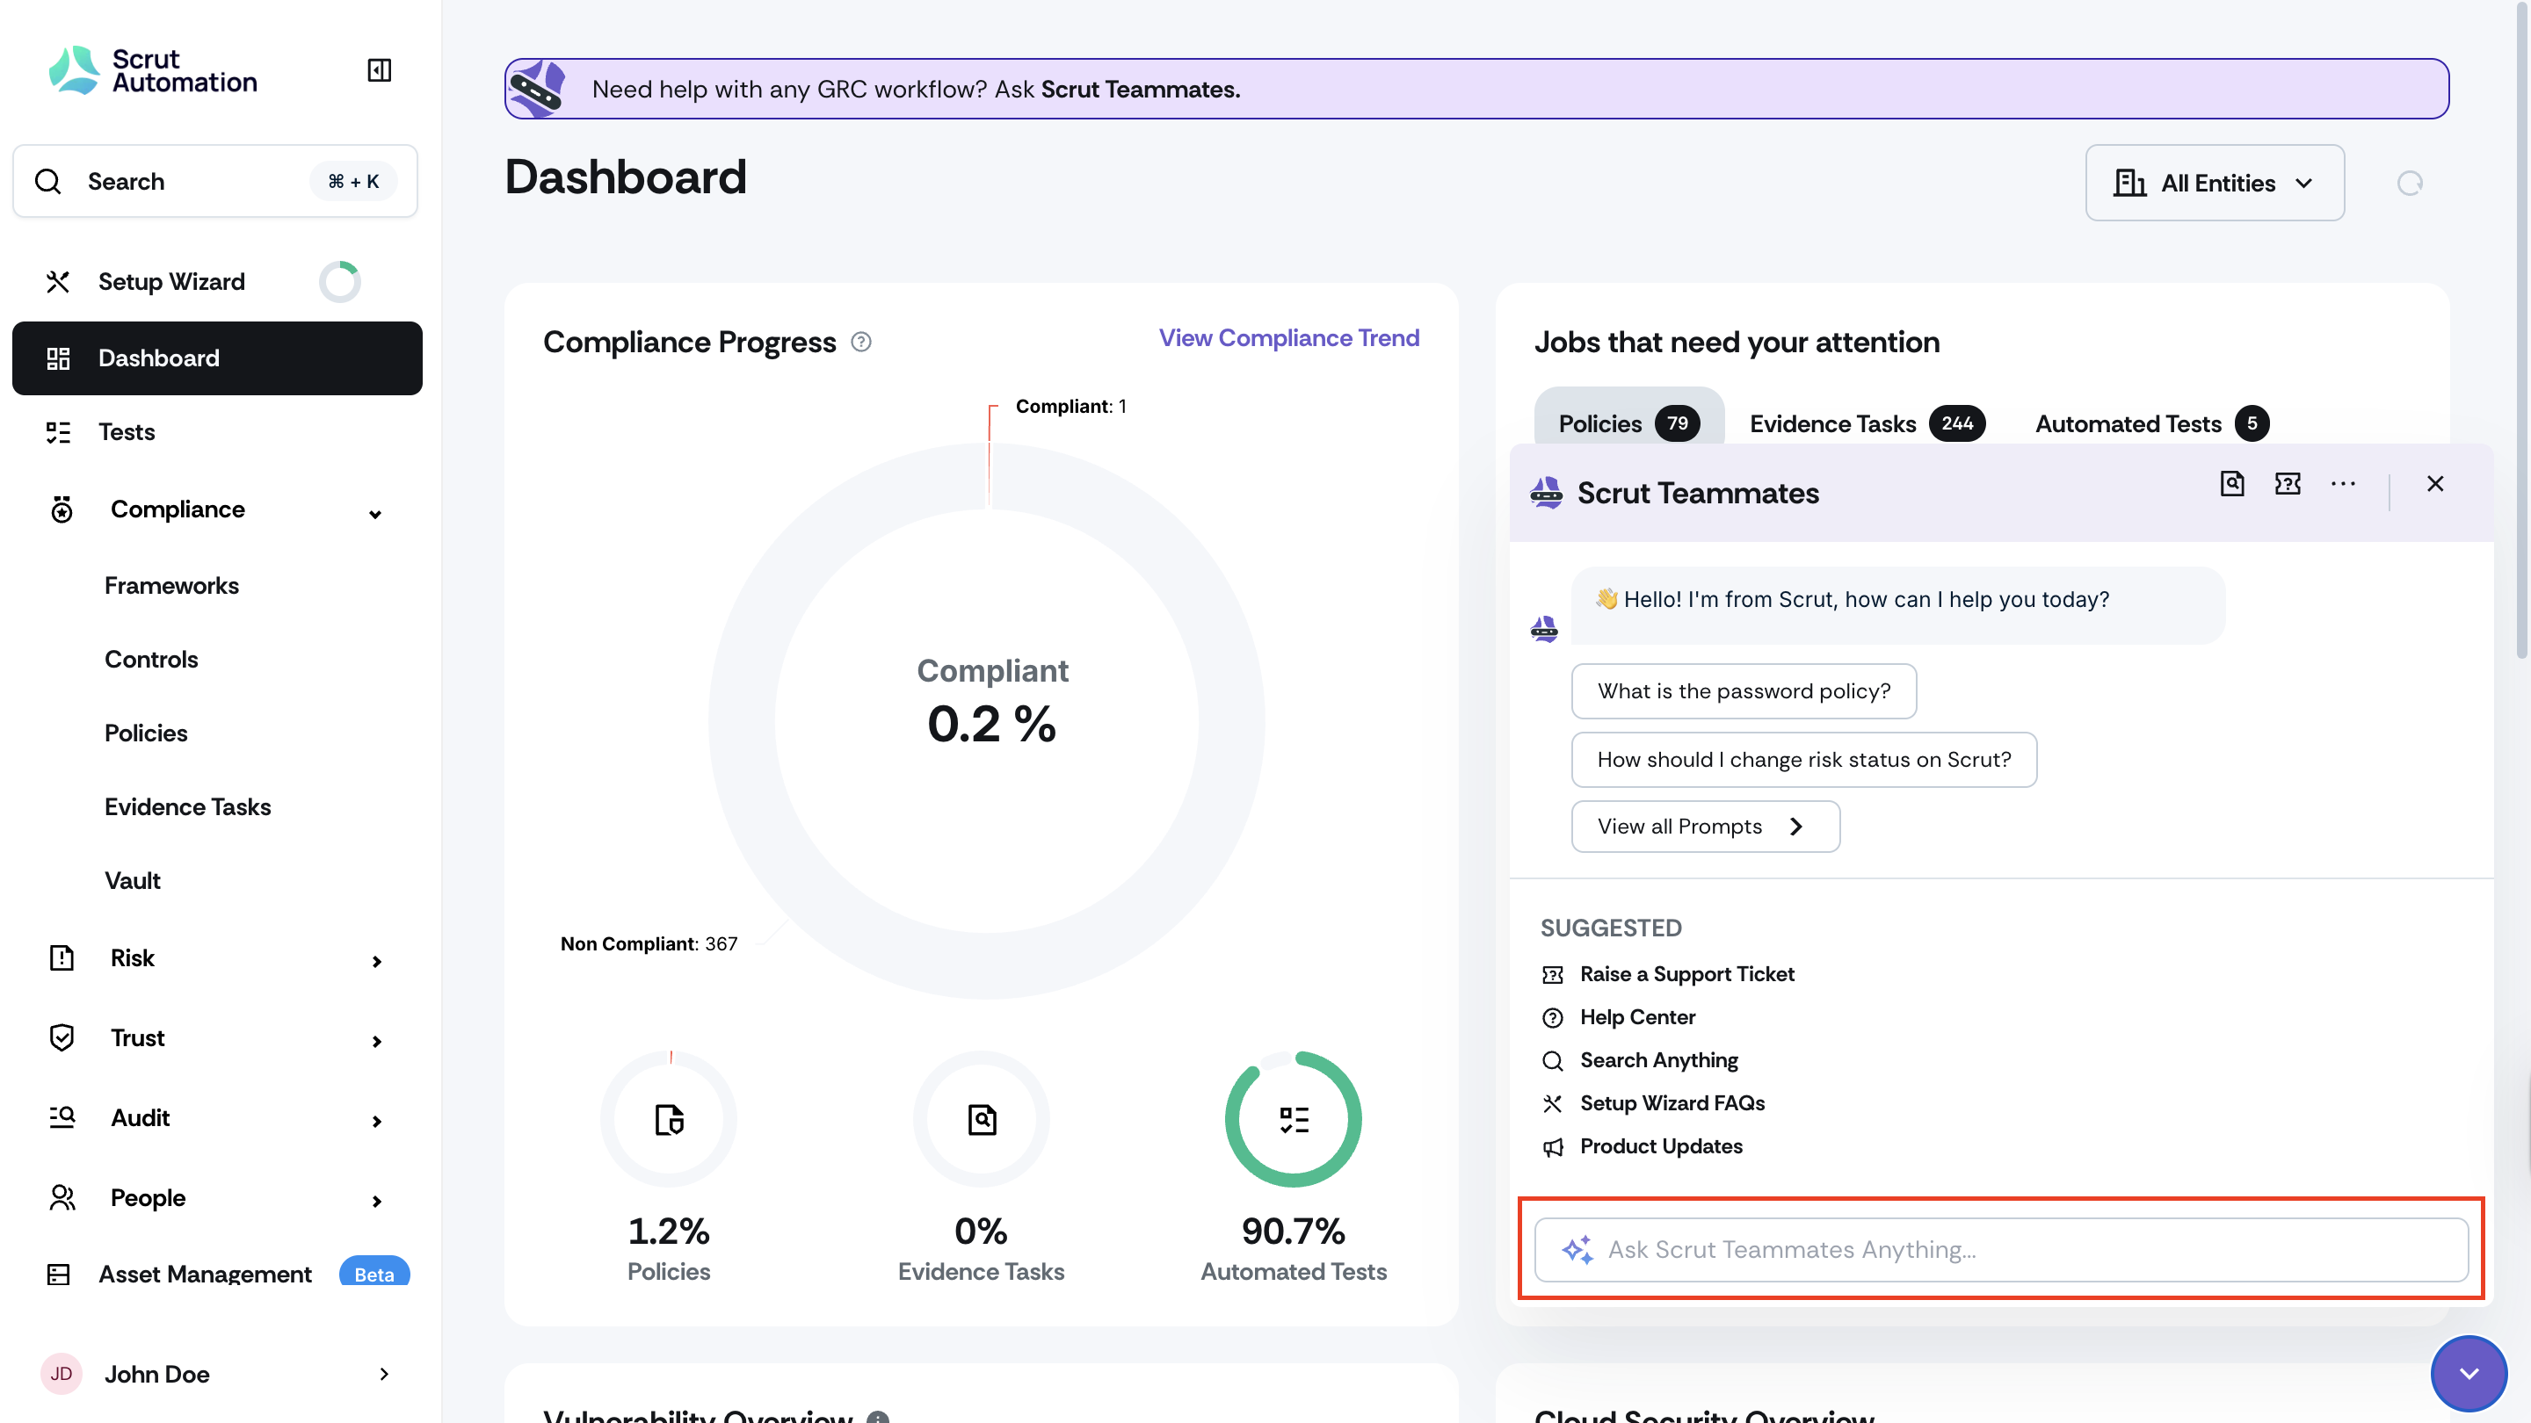Image resolution: width=2531 pixels, height=1423 pixels.
Task: Collapse the sidebar using the panel icon
Action: (x=380, y=69)
